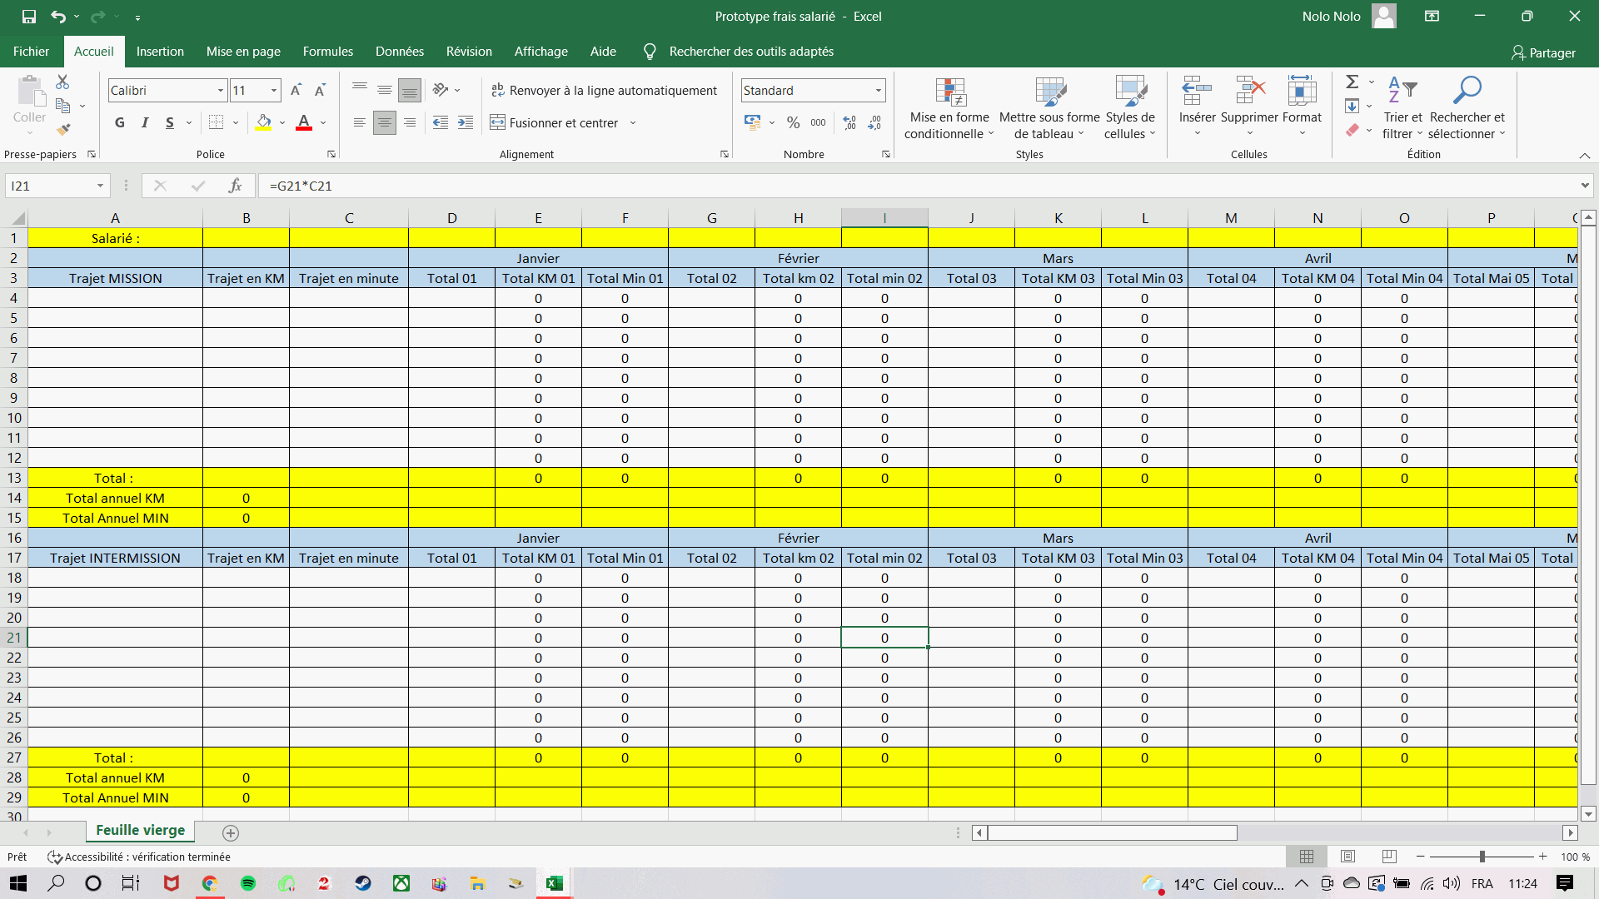
Task: Open the Données ribbon tab
Action: point(399,52)
